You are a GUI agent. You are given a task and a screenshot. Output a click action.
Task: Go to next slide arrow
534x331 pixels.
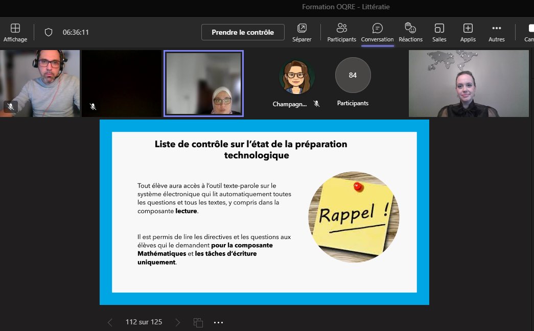coord(177,322)
